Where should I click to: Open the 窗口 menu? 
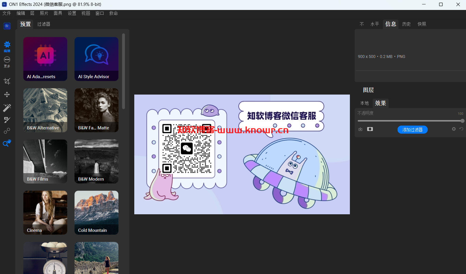tap(100, 13)
